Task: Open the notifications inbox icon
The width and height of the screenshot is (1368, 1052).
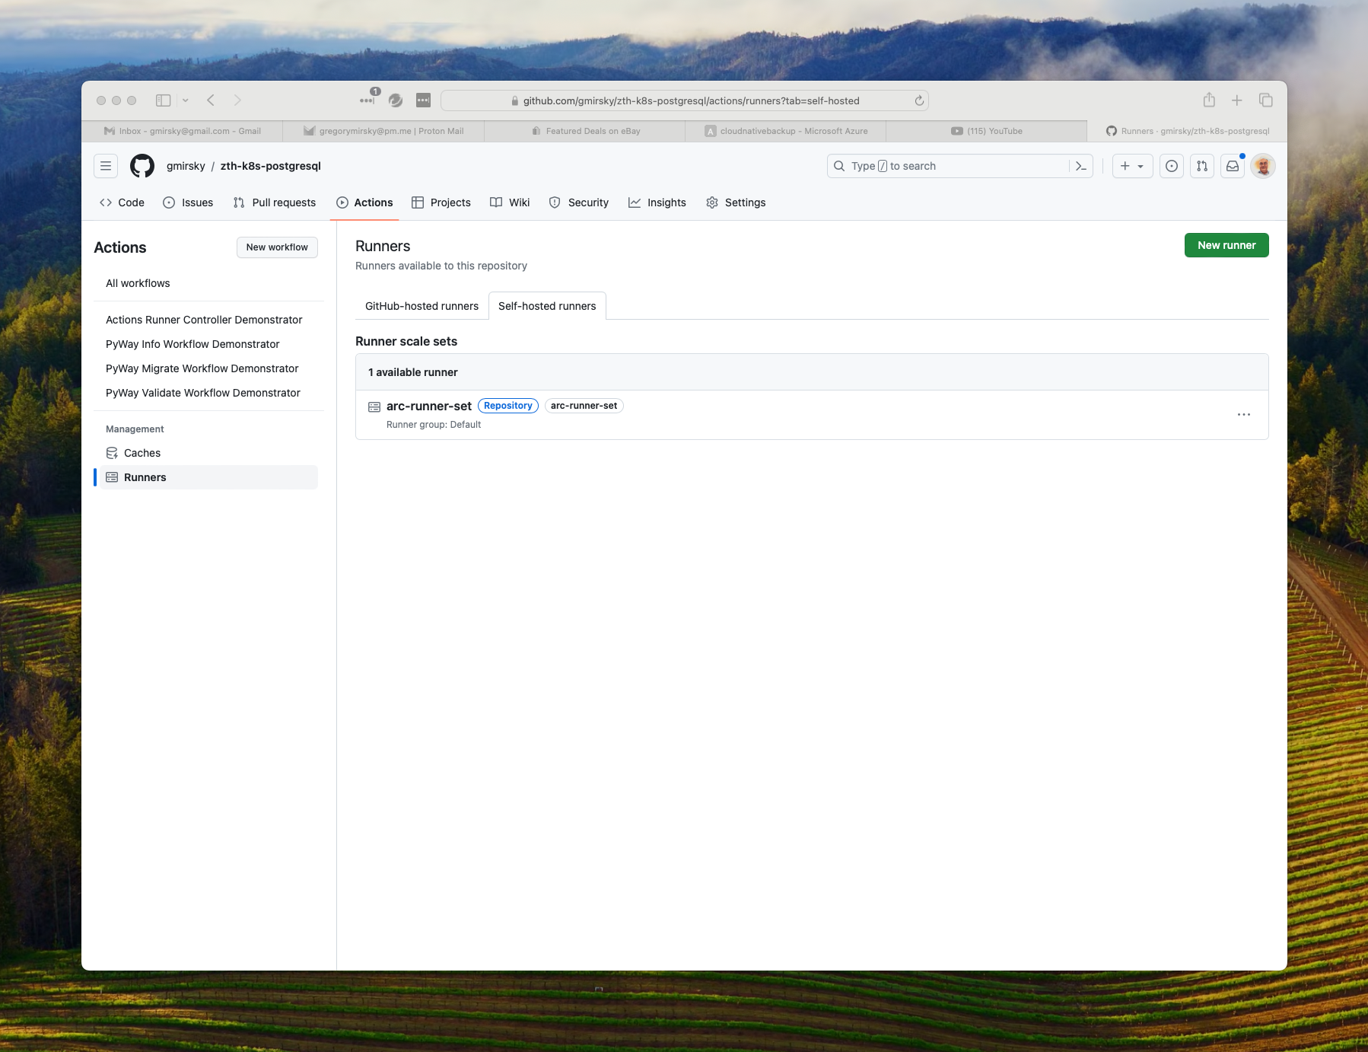Action: [1233, 166]
